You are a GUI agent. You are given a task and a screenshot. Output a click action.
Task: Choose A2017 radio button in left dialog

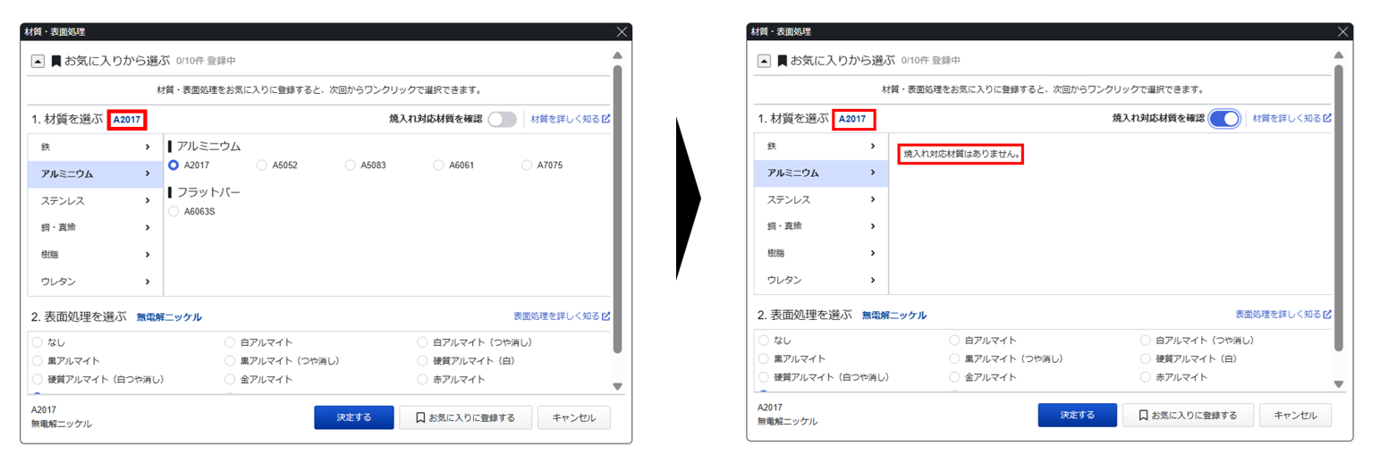click(174, 165)
